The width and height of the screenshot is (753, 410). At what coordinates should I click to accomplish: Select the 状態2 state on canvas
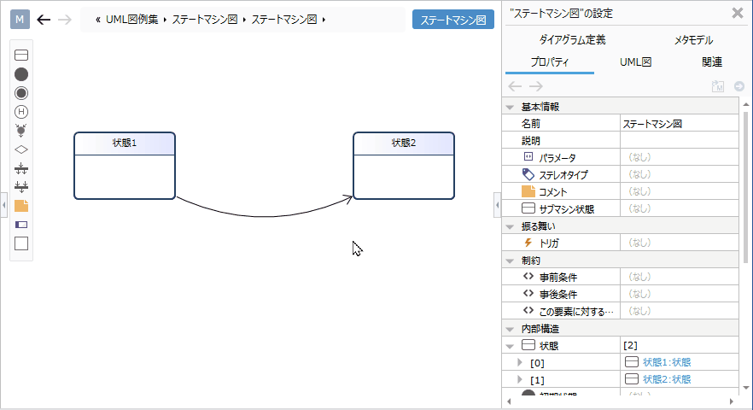pyautogui.click(x=404, y=166)
